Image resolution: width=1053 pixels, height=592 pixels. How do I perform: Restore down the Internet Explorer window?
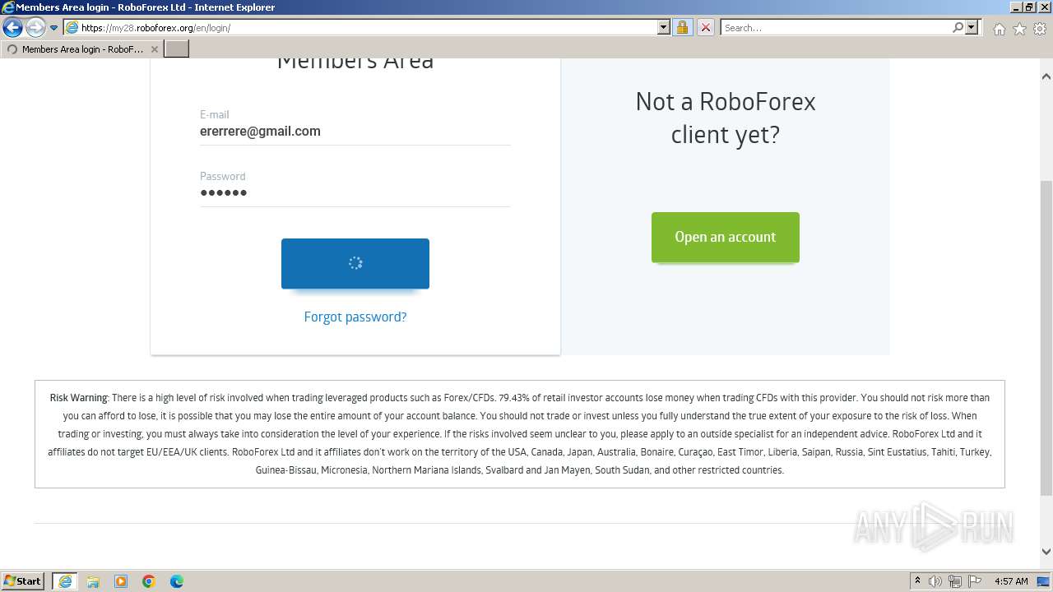coord(1029,7)
